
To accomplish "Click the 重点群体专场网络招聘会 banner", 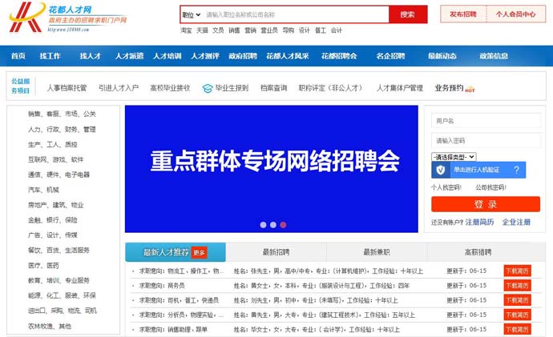I will pyautogui.click(x=272, y=169).
